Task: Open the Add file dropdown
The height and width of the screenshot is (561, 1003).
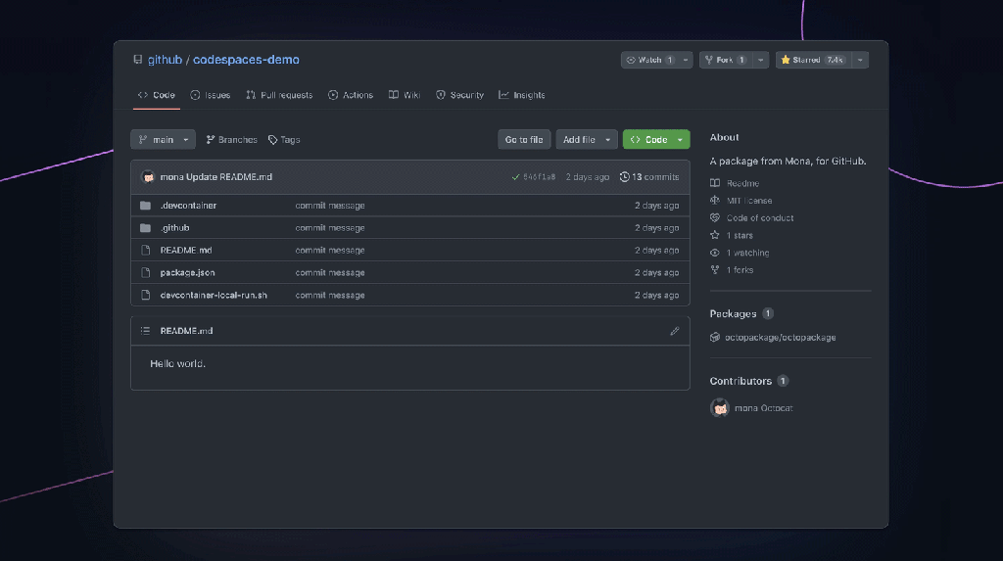Action: coord(587,139)
